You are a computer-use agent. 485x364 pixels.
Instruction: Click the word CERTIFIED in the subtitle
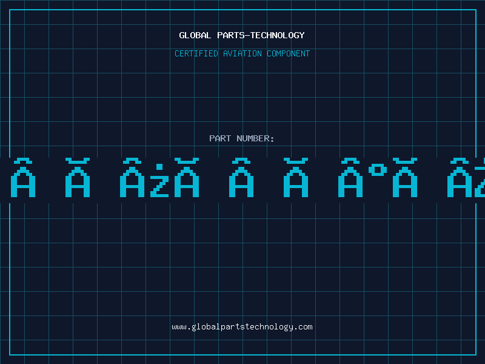pos(196,53)
